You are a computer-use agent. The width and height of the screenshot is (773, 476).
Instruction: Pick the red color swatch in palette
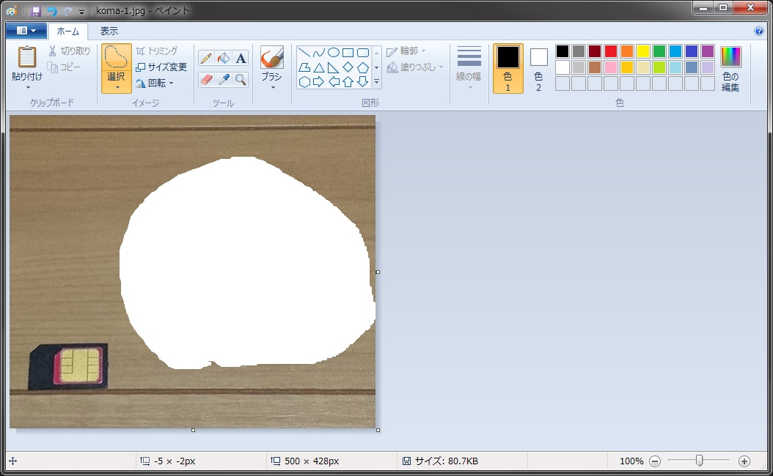pyautogui.click(x=610, y=51)
